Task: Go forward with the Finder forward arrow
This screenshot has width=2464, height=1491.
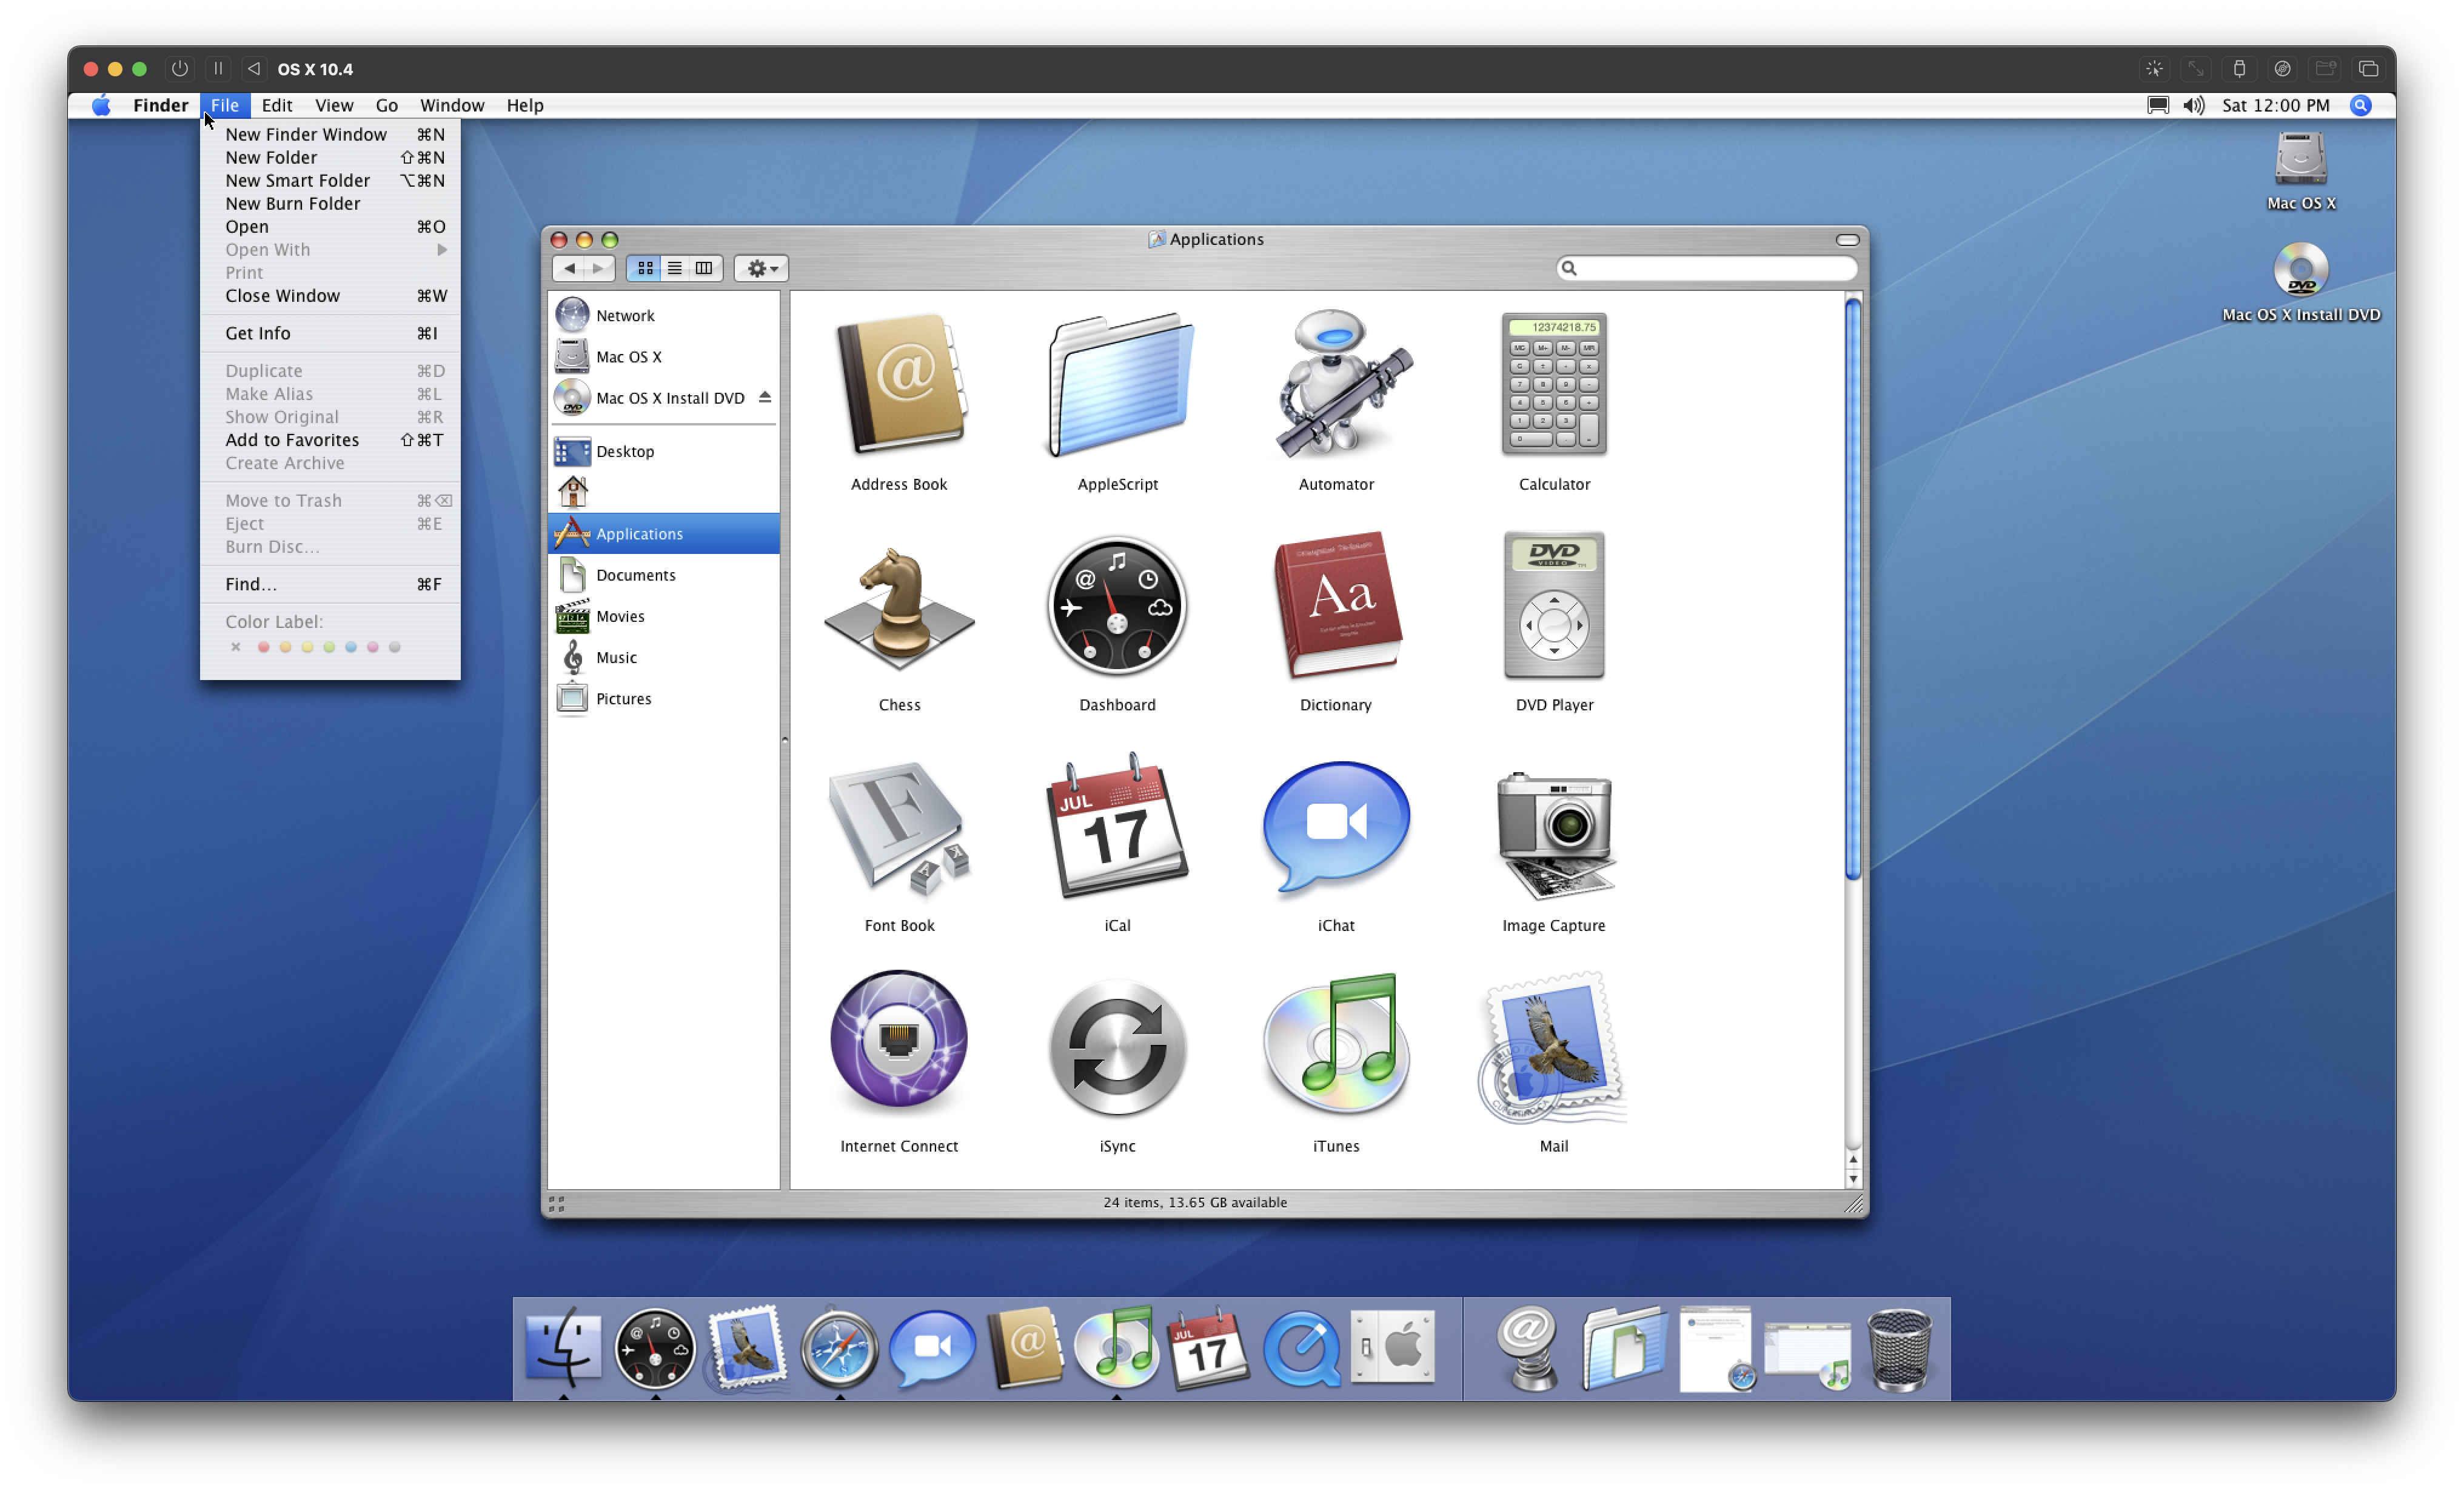Action: click(598, 268)
